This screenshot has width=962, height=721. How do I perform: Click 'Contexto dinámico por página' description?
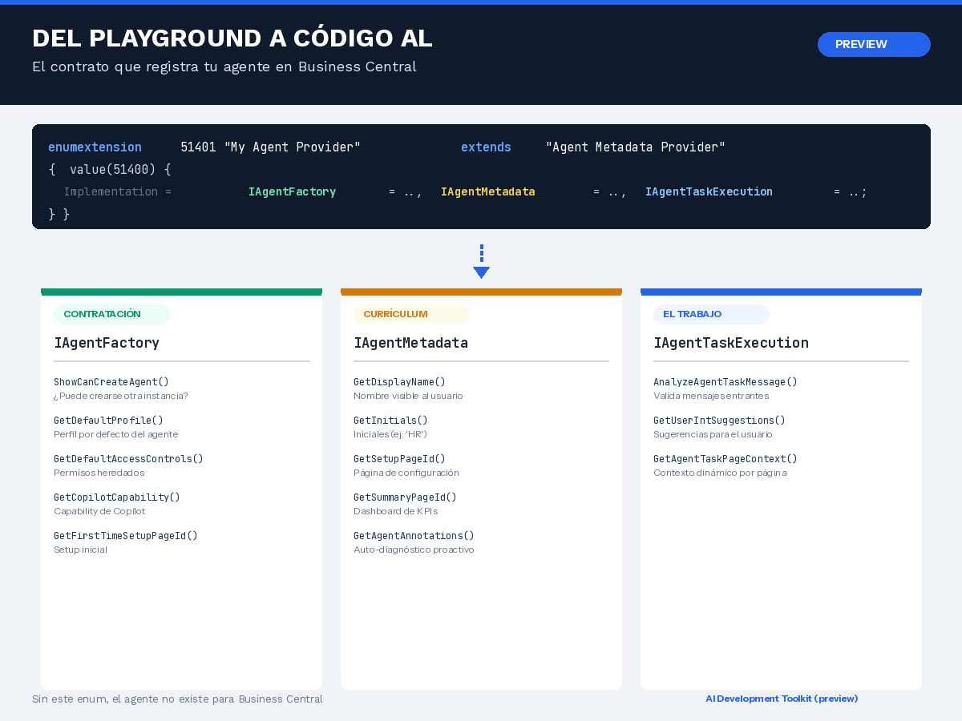click(x=720, y=473)
